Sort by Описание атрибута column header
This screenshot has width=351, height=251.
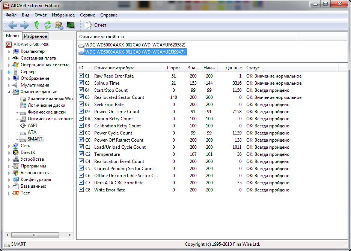[x=127, y=68]
